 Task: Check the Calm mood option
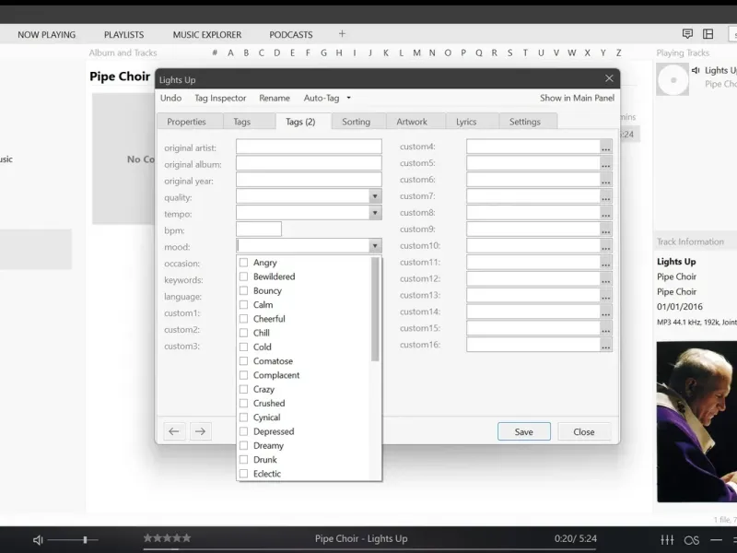tap(243, 305)
